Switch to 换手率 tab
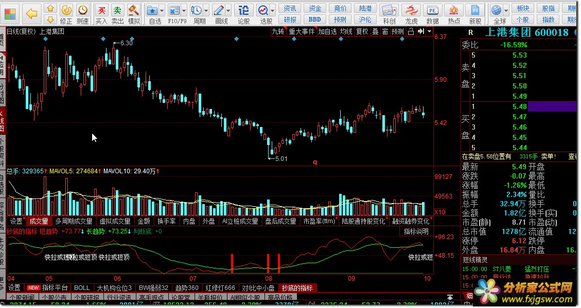 click(166, 221)
